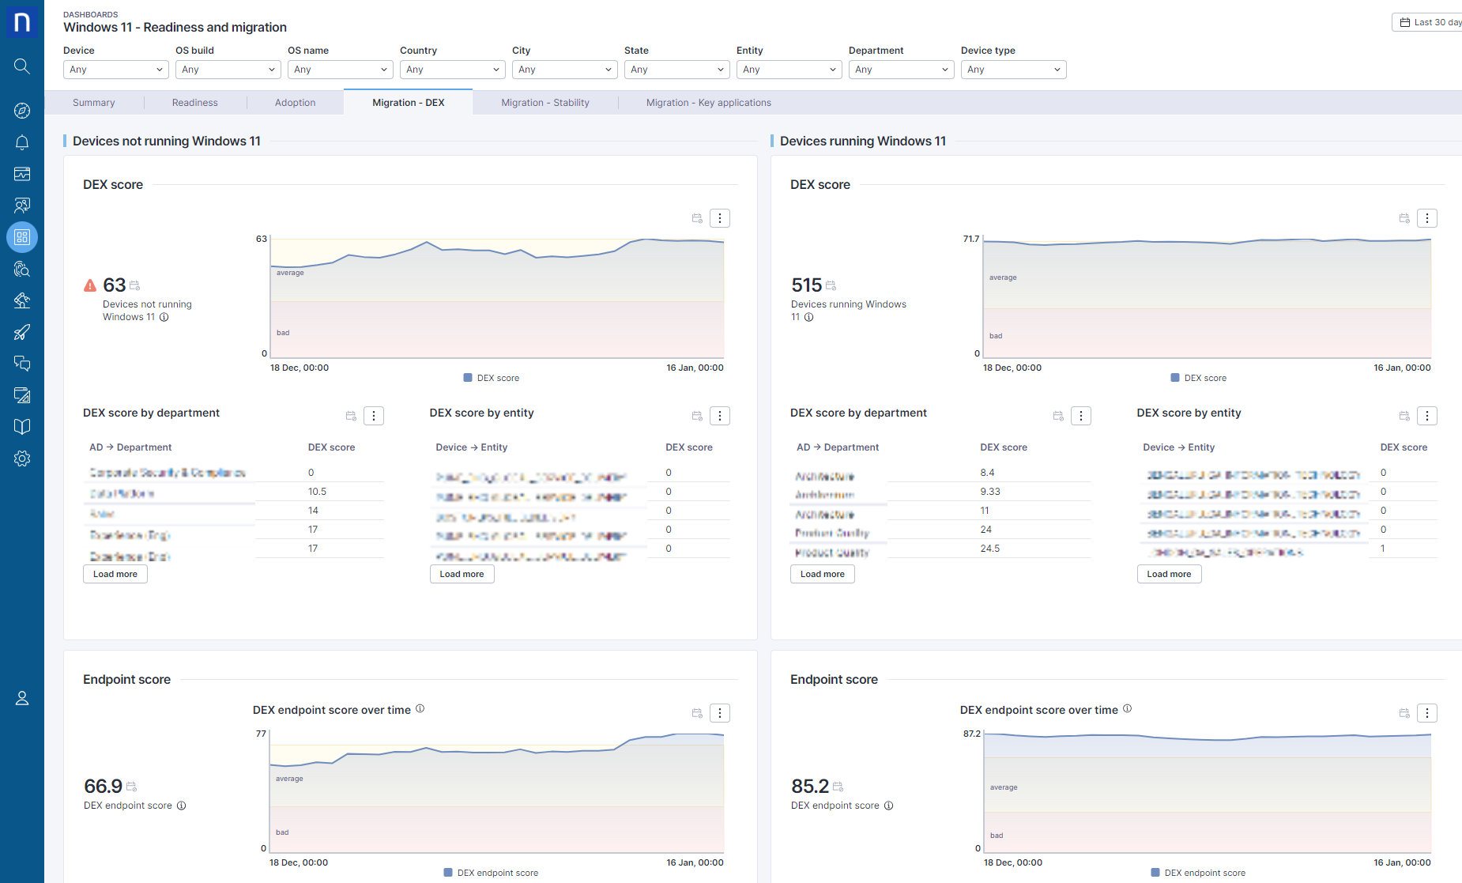Load more entities in right DEX table
Screen dimensions: 1462x883
click(x=1170, y=574)
